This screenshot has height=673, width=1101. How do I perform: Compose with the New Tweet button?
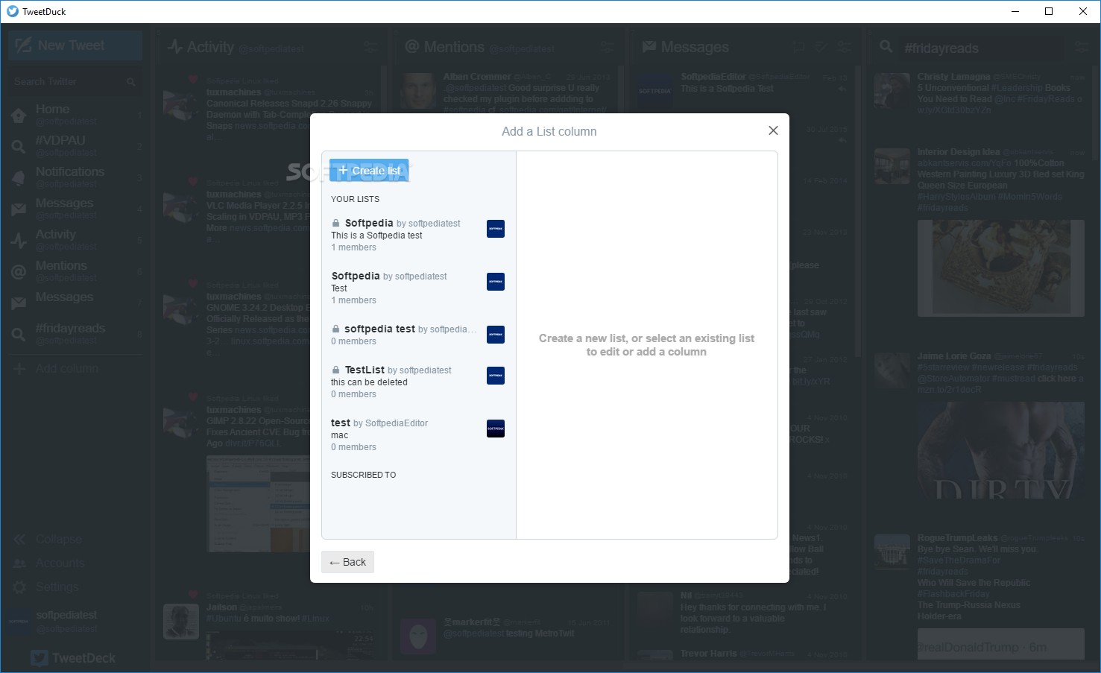click(75, 45)
